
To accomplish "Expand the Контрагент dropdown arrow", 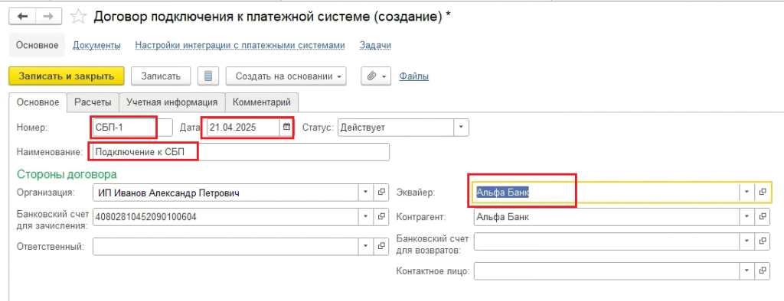I will coord(747,217).
